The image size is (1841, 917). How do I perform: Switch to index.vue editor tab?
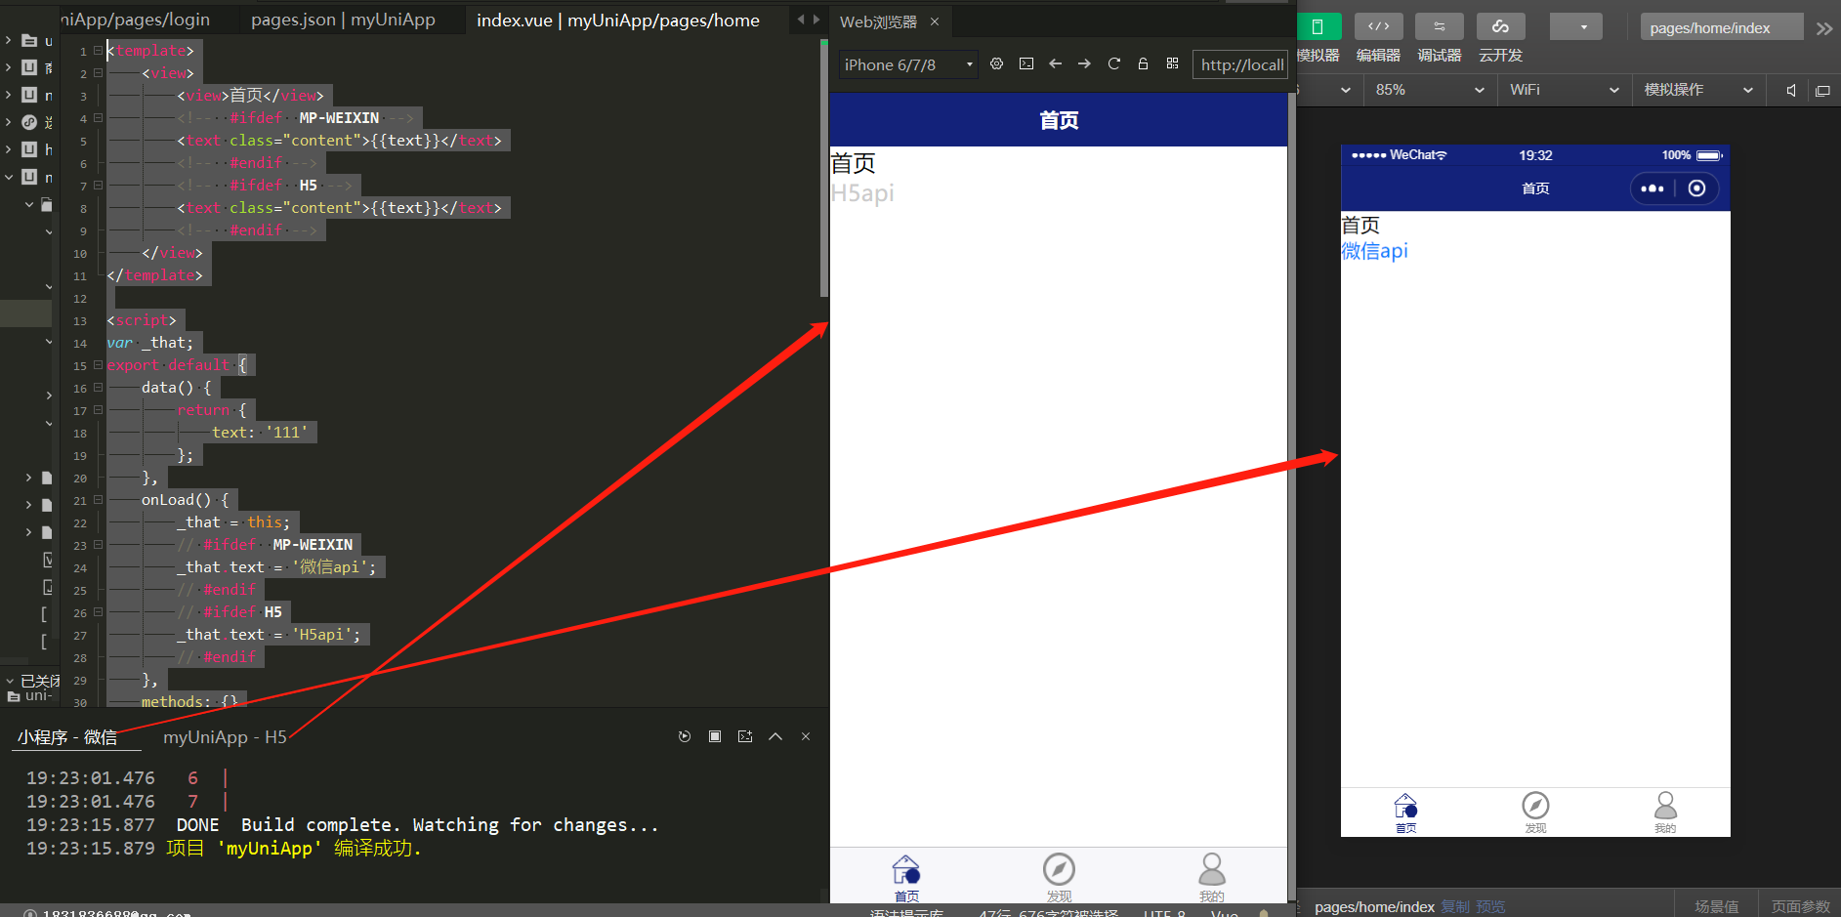617,20
